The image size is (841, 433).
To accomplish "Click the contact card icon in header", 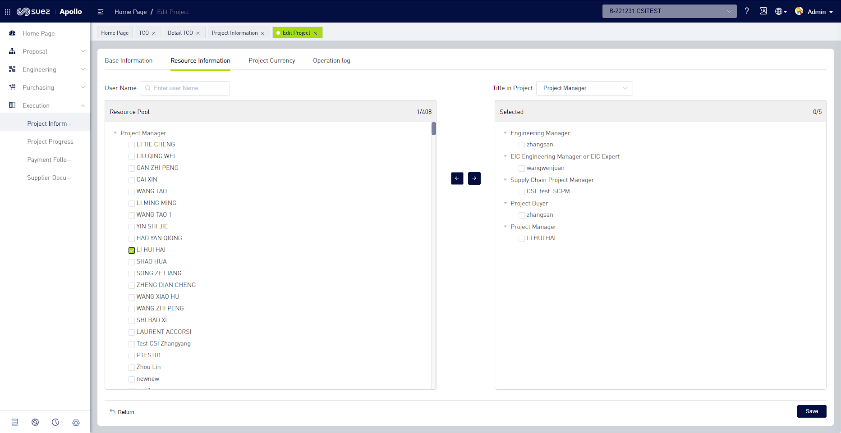I will coord(763,11).
